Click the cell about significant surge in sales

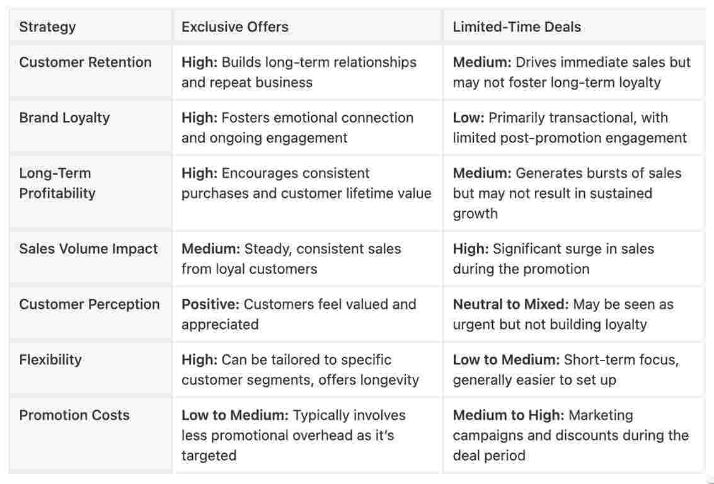553,258
